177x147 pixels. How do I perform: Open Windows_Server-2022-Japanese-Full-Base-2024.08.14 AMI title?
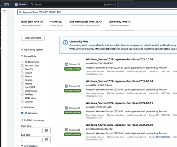click(x=119, y=81)
